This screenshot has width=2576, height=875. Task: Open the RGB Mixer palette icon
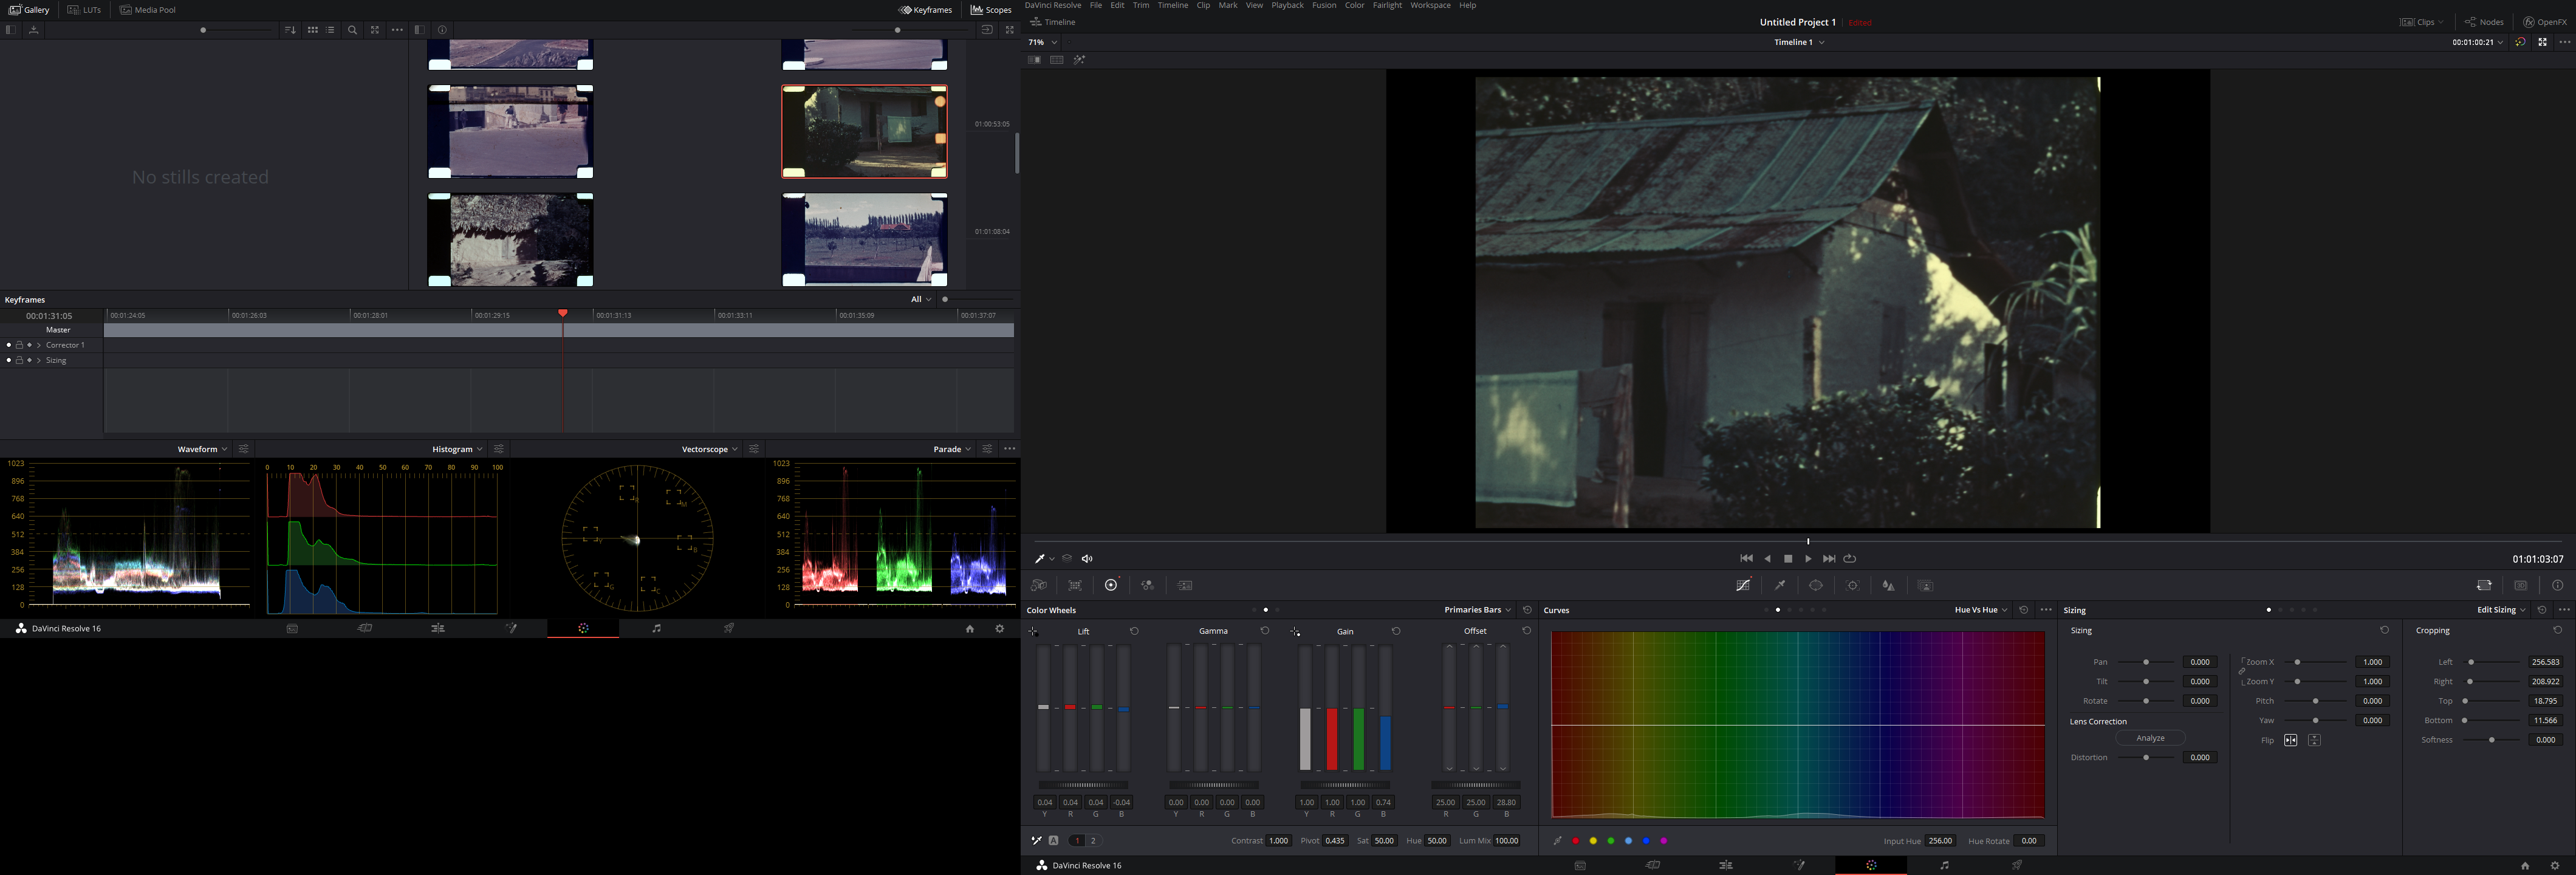[x=1147, y=586]
